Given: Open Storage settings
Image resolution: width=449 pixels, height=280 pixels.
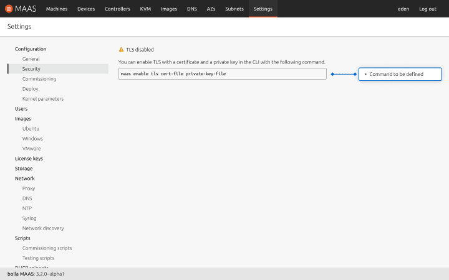Looking at the screenshot, I should 24,169.
